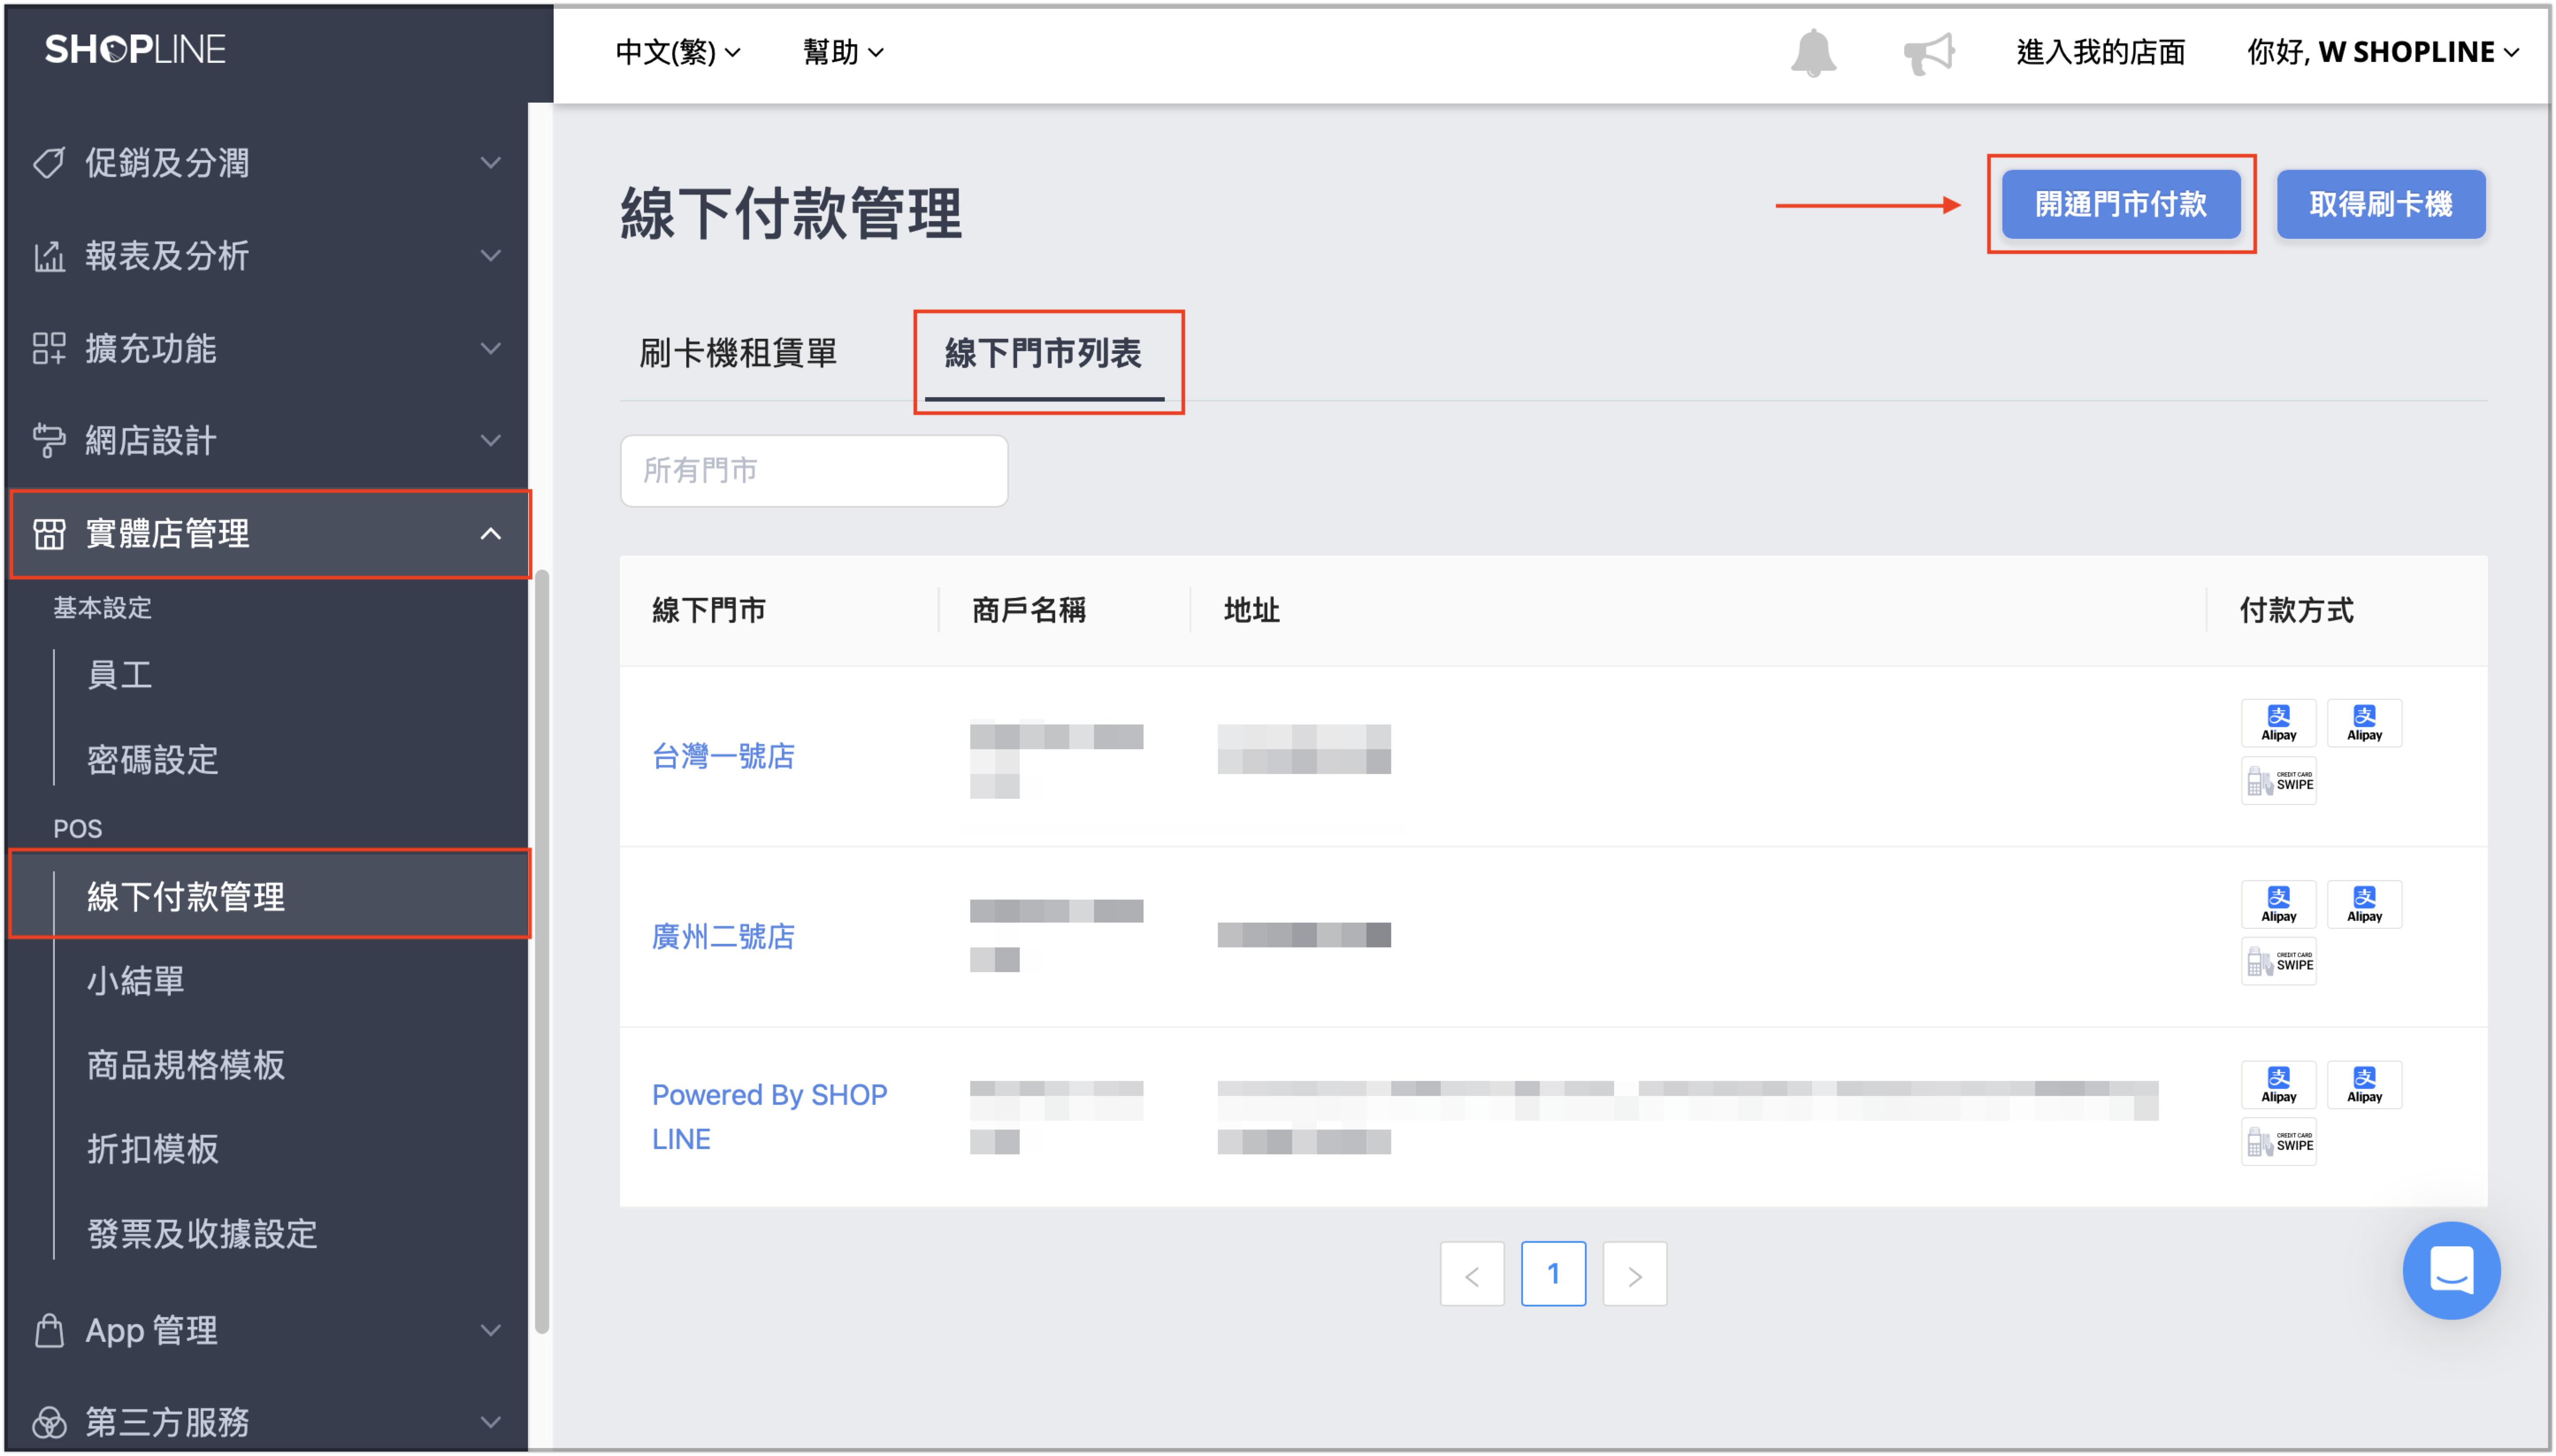
Task: Click the 網店設計 paint roller icon
Action: tap(49, 440)
